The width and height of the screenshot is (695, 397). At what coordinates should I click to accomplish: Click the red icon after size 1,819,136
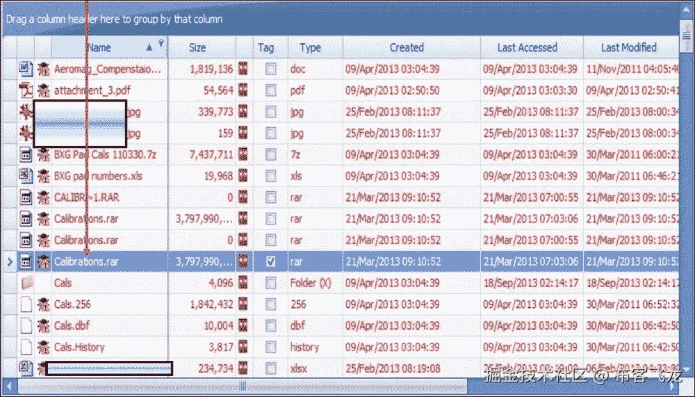tap(243, 69)
